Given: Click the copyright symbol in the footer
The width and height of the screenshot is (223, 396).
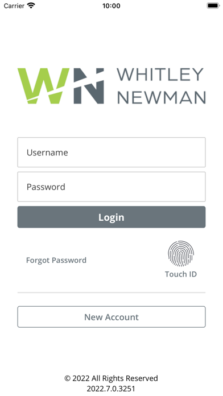Looking at the screenshot, I should click(68, 378).
